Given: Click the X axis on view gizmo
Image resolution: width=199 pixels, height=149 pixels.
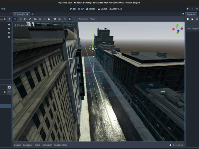Looking at the screenshot, I should pos(173,29).
